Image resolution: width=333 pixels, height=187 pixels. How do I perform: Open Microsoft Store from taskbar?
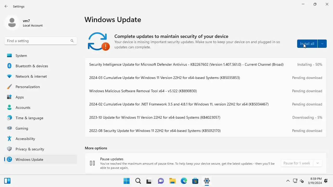pyautogui.click(x=195, y=181)
